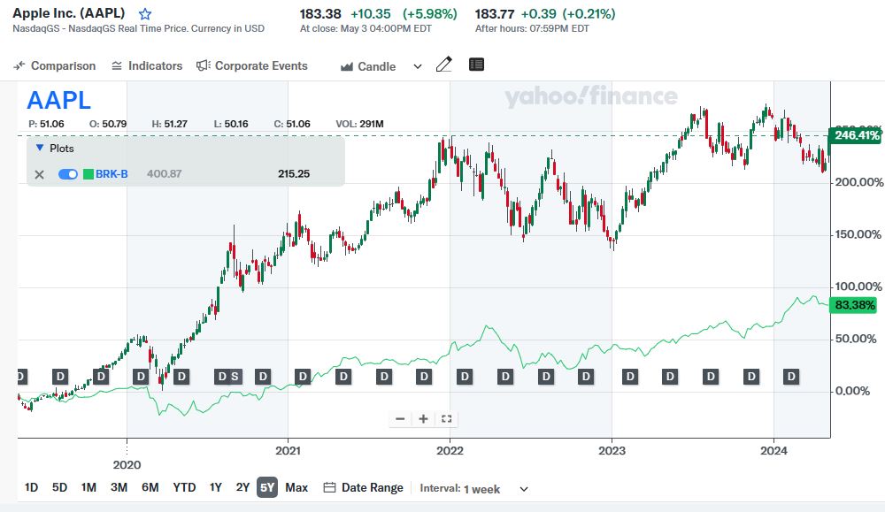885x512 pixels.
Task: Select the YTD range
Action: coord(184,488)
